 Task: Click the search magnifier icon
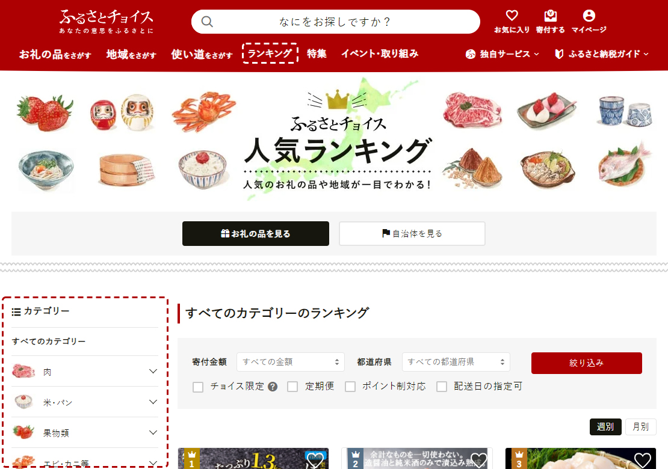[x=207, y=22]
